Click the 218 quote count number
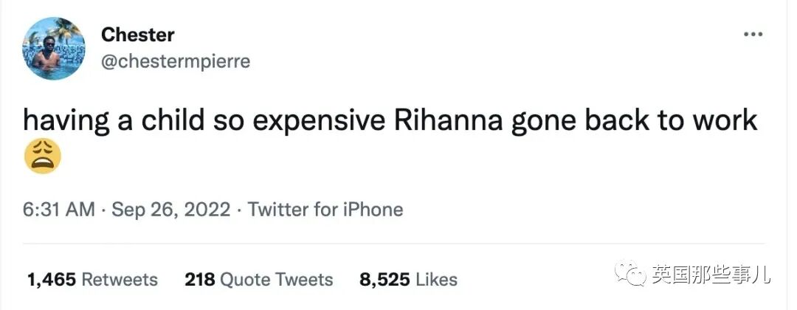 coord(199,280)
